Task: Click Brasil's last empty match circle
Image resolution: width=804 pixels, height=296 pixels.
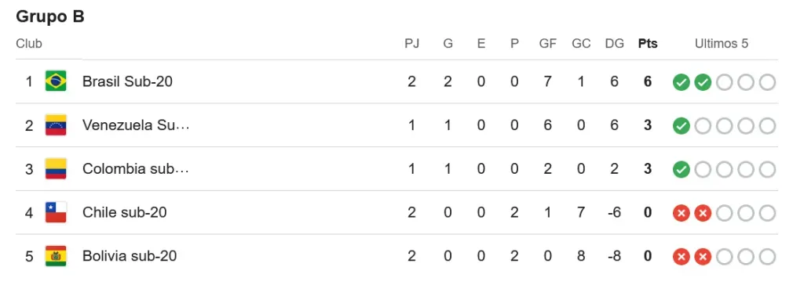Action: click(x=767, y=81)
